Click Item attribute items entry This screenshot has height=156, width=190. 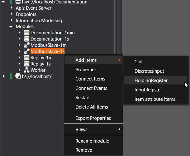pyautogui.click(x=155, y=99)
